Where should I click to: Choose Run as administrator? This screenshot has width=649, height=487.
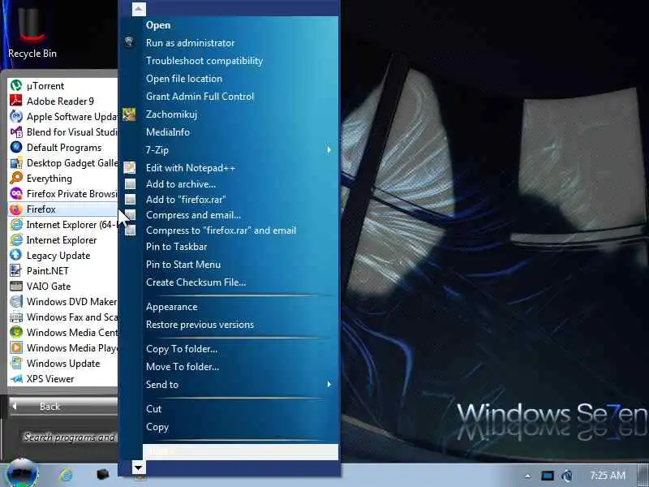pos(190,43)
